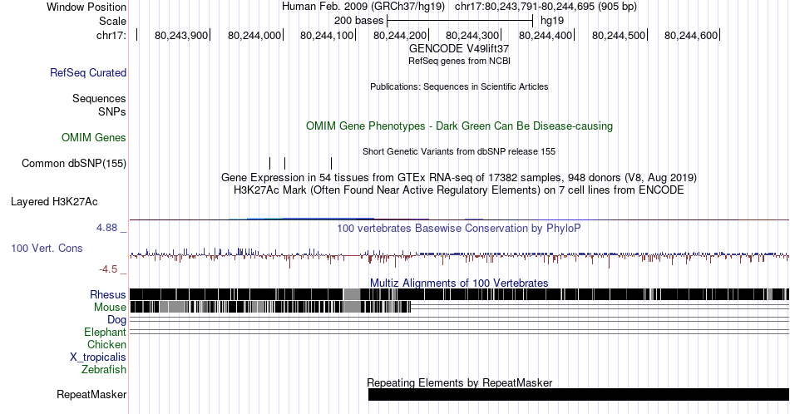Click the RefSeq genes from NCBI title
This screenshot has height=414, width=790.
[x=459, y=61]
